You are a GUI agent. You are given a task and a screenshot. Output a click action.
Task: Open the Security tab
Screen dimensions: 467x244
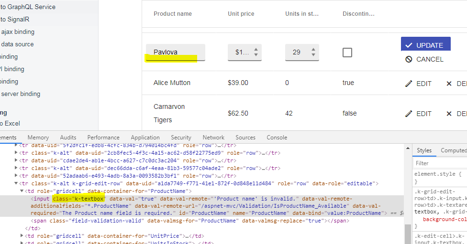pyautogui.click(x=181, y=138)
